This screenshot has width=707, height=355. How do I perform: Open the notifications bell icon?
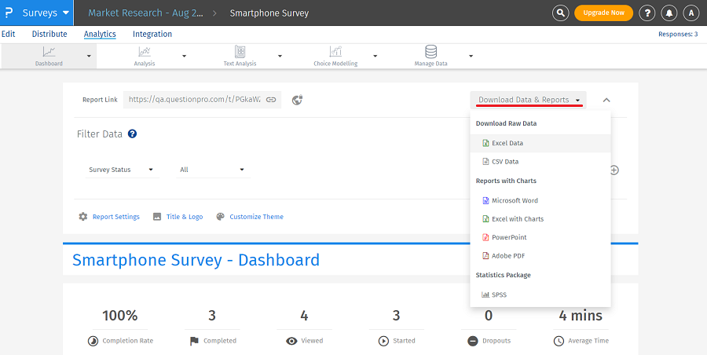coord(669,13)
